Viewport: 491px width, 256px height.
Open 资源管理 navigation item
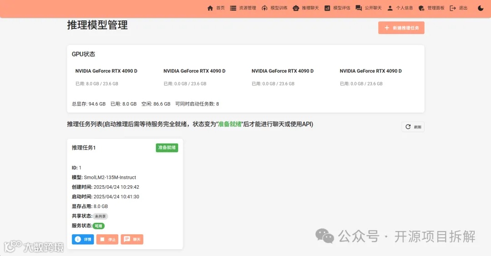coord(248,8)
